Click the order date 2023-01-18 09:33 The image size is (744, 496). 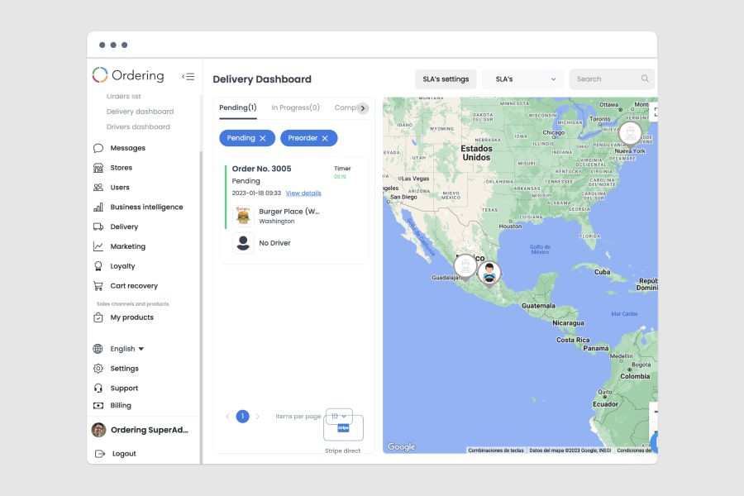[256, 193]
